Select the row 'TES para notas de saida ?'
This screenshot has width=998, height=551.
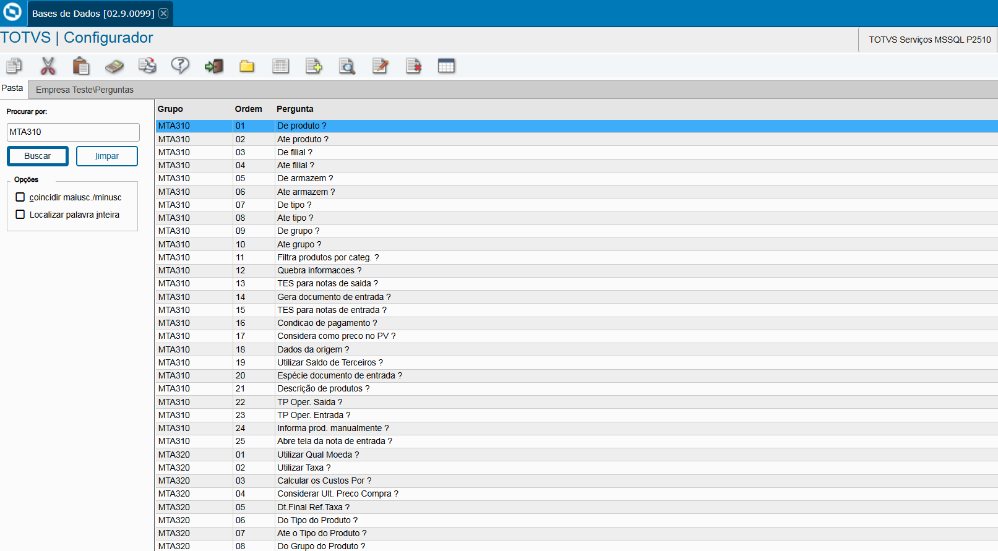[577, 283]
